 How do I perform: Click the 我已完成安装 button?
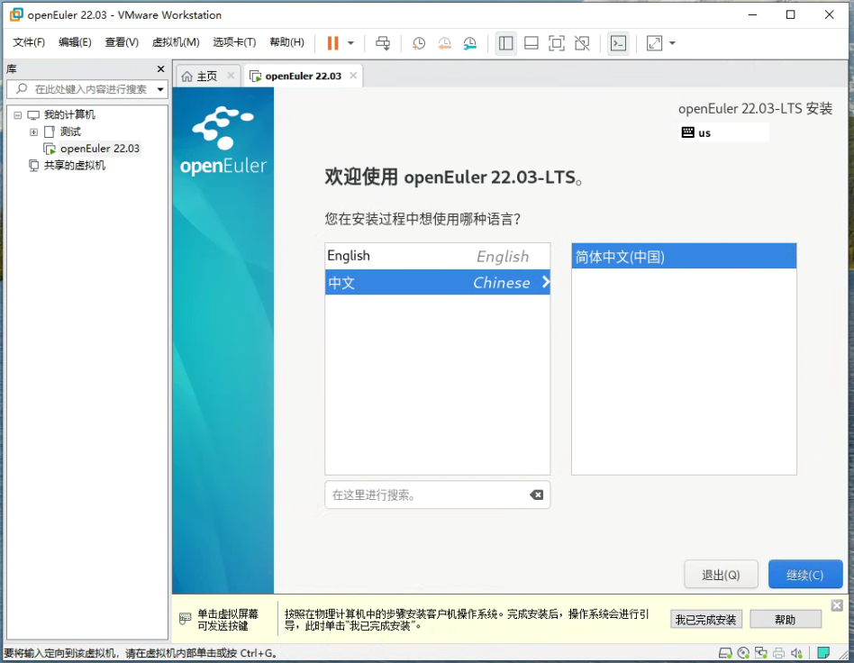(706, 620)
